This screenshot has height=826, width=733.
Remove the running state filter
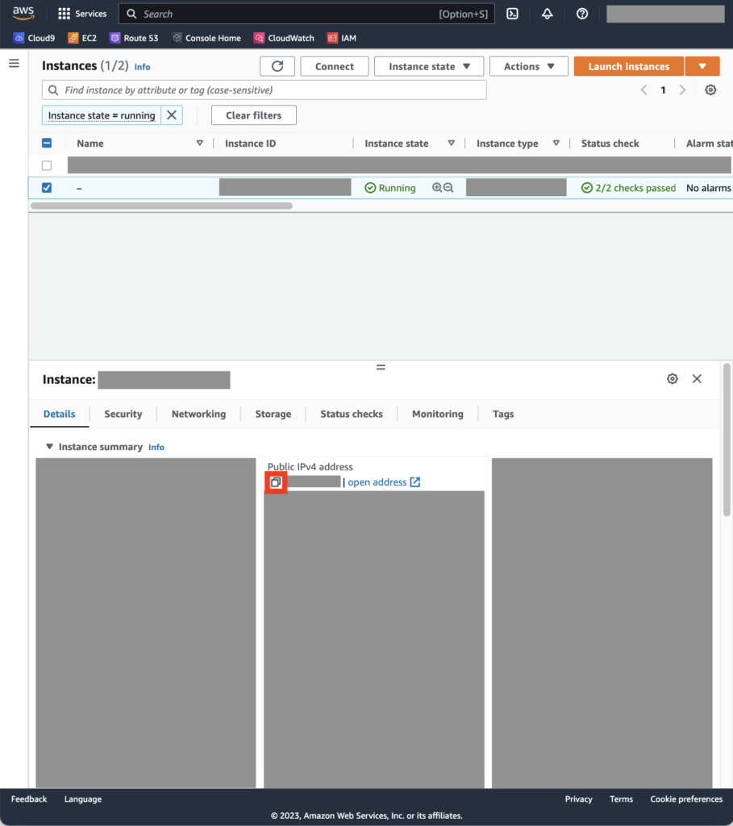pyautogui.click(x=172, y=115)
